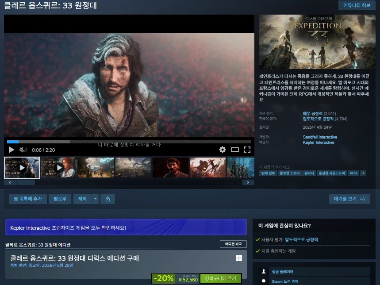Unmute the trailer audio
This screenshot has height=285, width=380.
(x=23, y=150)
